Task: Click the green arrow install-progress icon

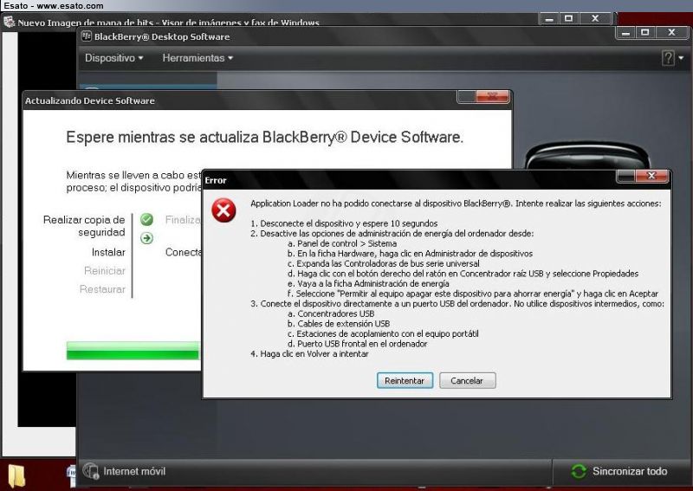Action: pos(146,238)
